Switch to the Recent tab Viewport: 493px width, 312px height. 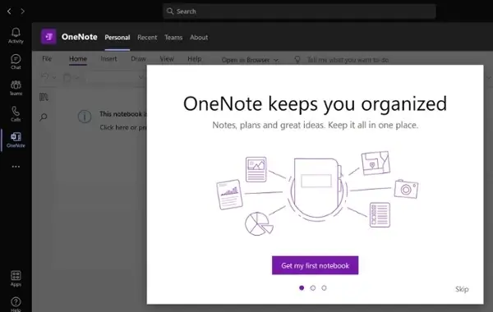pyautogui.click(x=147, y=38)
